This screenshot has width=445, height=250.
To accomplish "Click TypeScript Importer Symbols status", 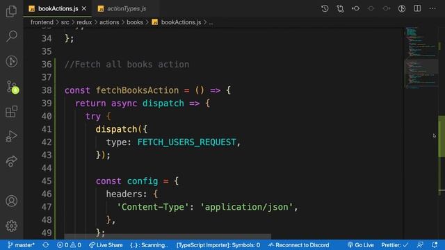I will 218,245.
